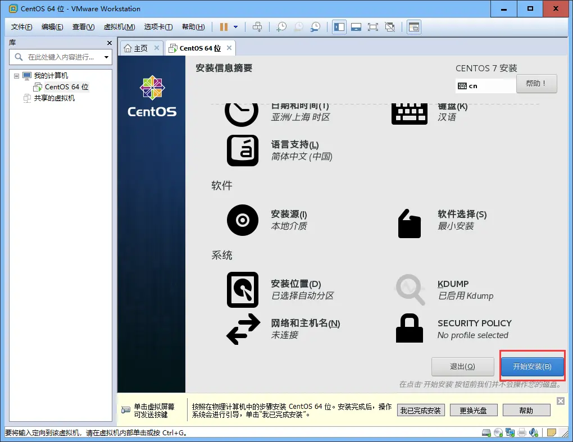
Task: Toggle the library sidebar view icon
Action: pos(339,26)
